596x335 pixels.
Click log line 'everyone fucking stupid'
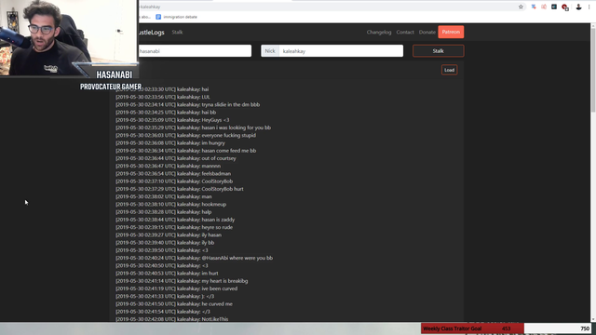click(x=185, y=135)
